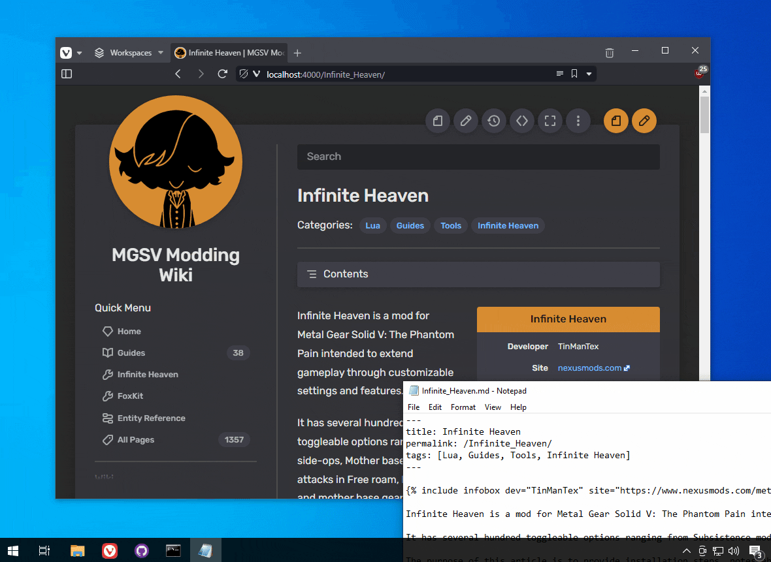
Task: Open Notepad's Format menu
Action: pyautogui.click(x=463, y=407)
